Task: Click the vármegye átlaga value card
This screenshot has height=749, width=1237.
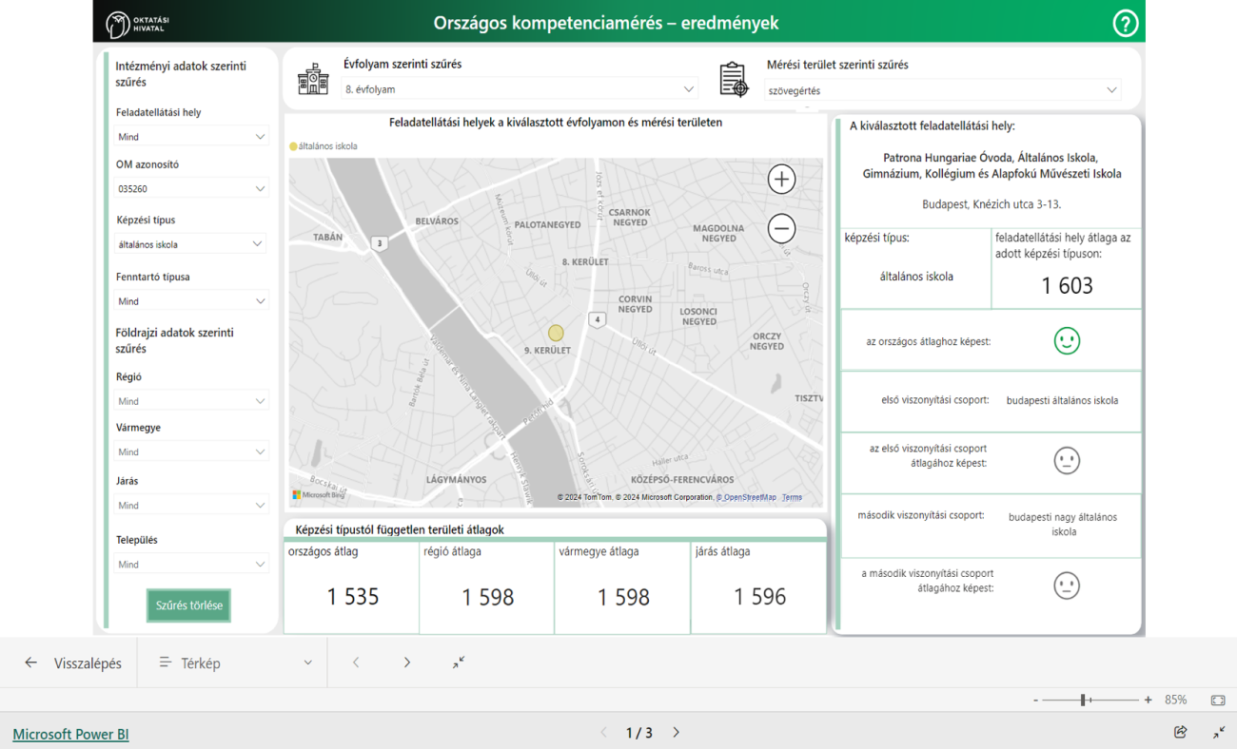Action: pos(623,587)
